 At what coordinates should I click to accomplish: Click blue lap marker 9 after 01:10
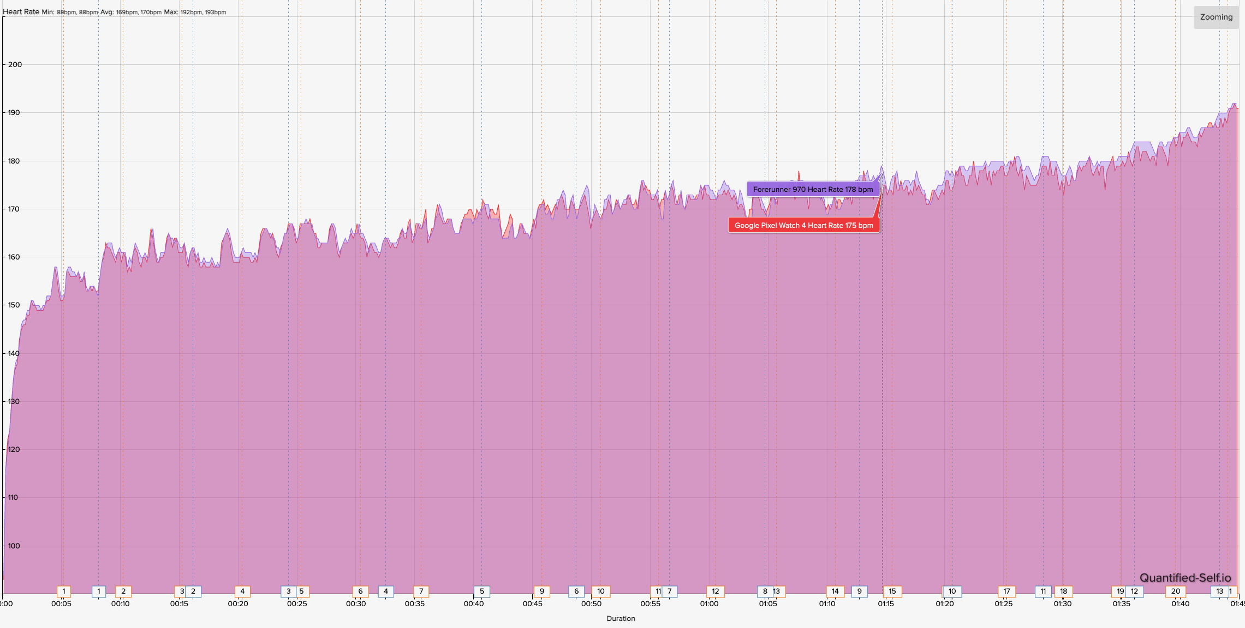point(859,590)
